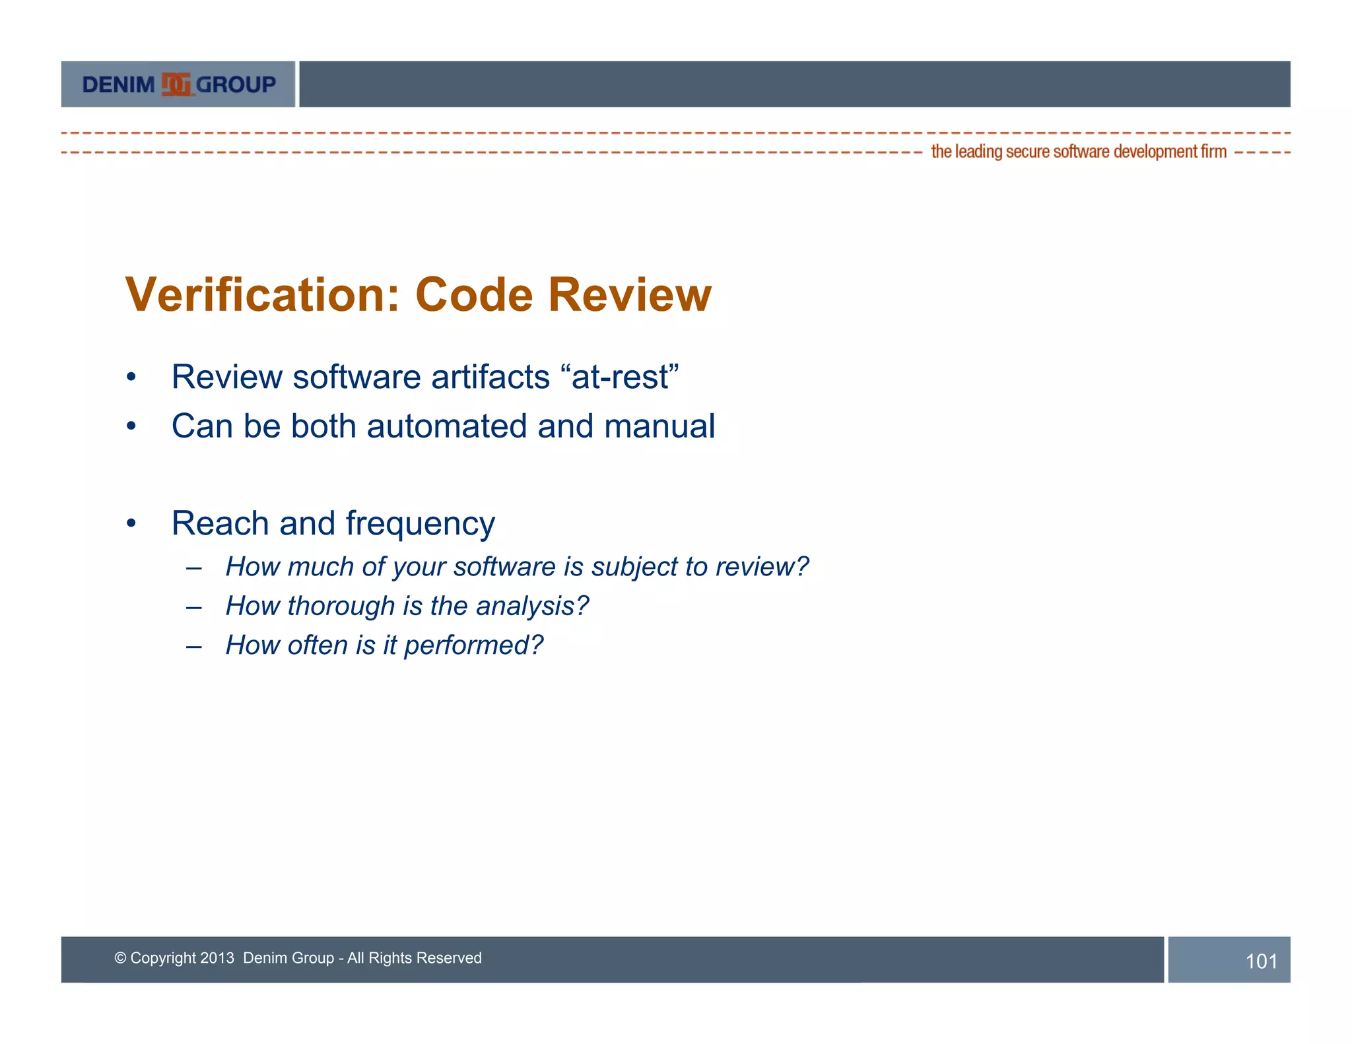
Task: Click the DENIM word in the logo
Action: (x=118, y=84)
